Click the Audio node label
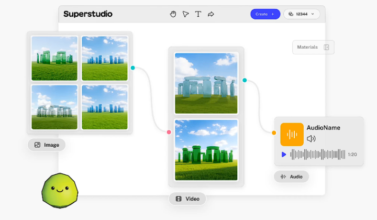The width and height of the screenshot is (377, 220). 292,177
